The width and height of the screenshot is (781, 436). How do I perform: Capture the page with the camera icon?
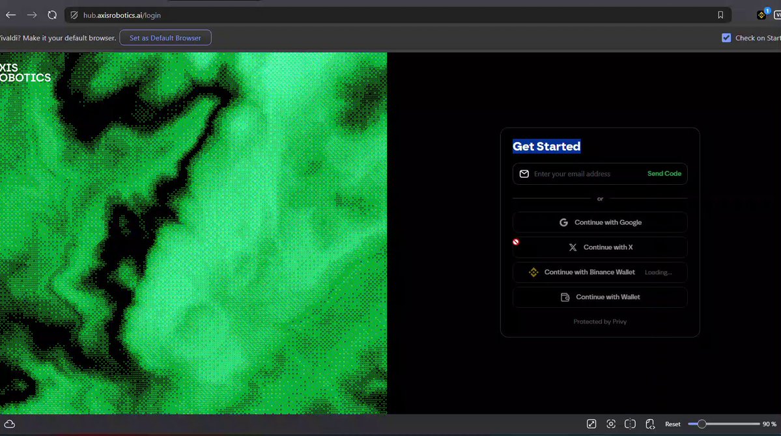(610, 424)
